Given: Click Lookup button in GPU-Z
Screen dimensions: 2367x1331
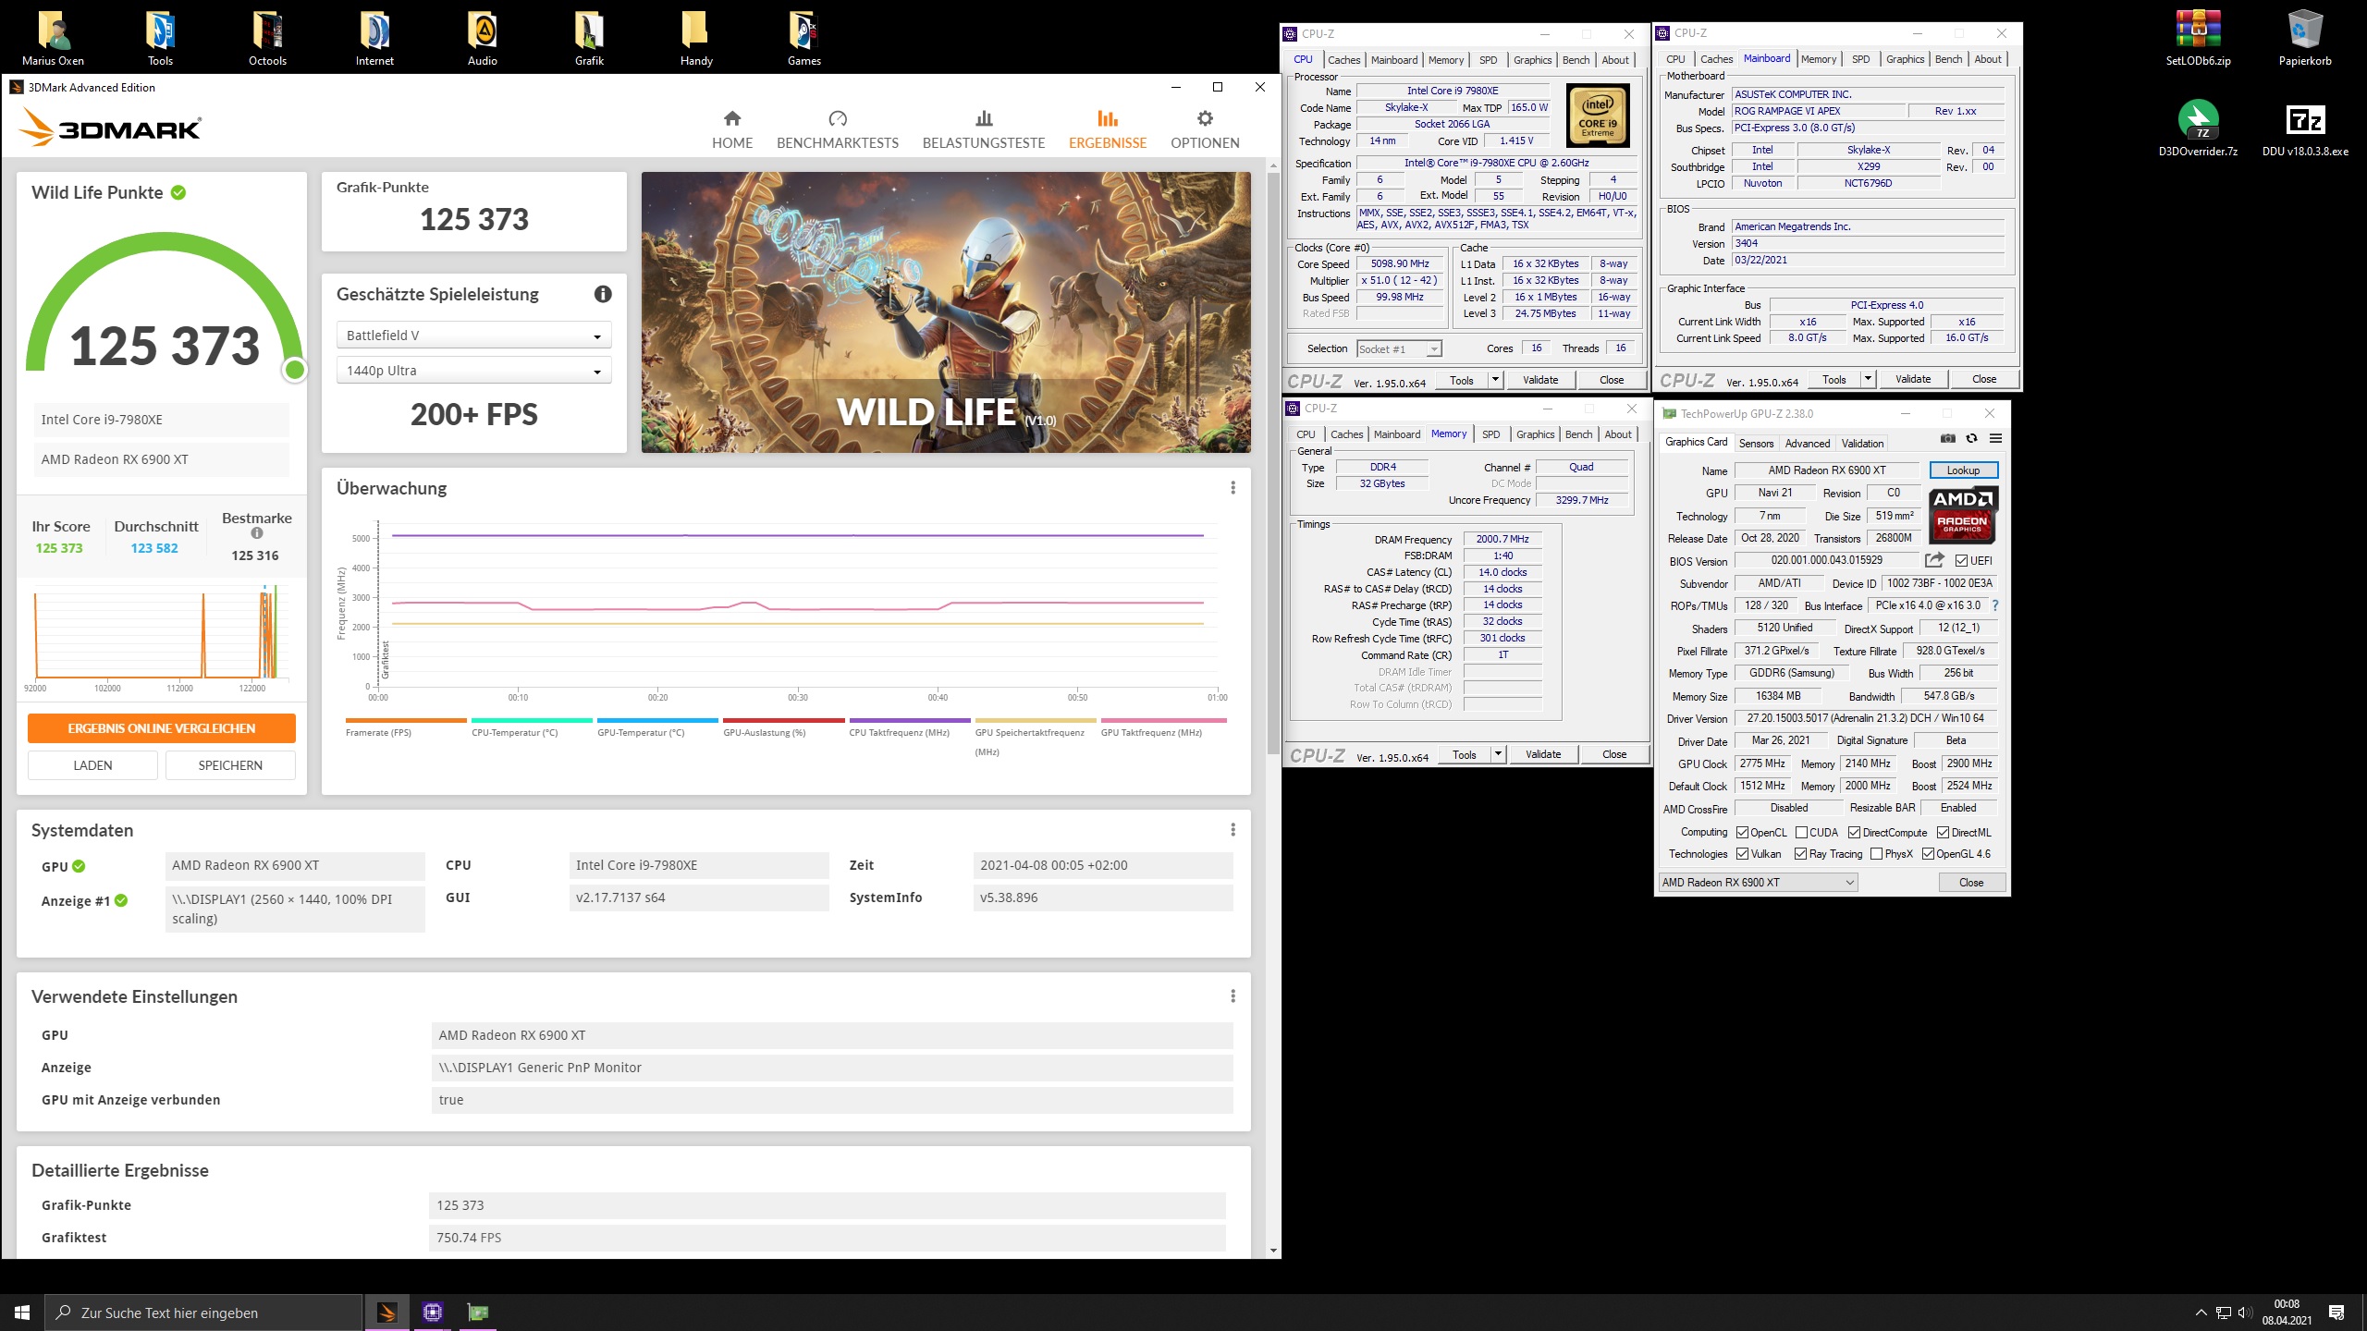Looking at the screenshot, I should click(x=1963, y=470).
